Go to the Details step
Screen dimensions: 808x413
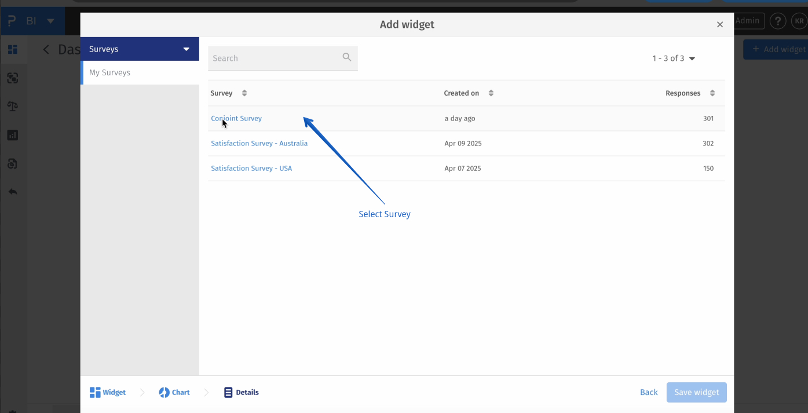pyautogui.click(x=242, y=393)
